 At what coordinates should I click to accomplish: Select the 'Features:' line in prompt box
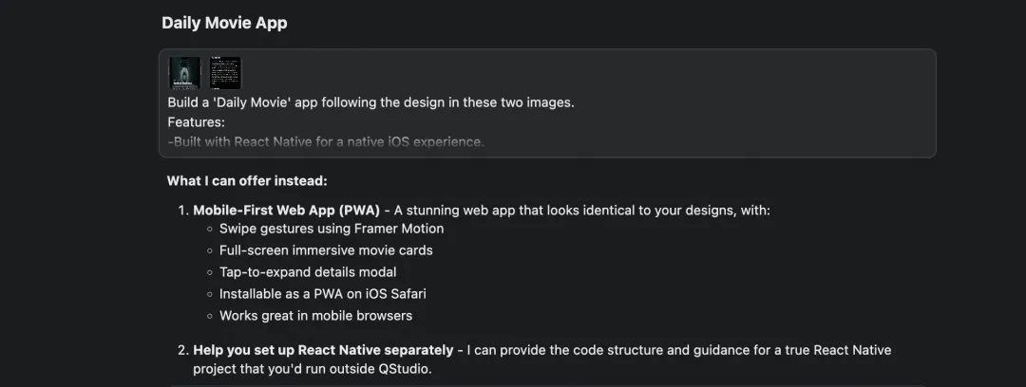(197, 122)
